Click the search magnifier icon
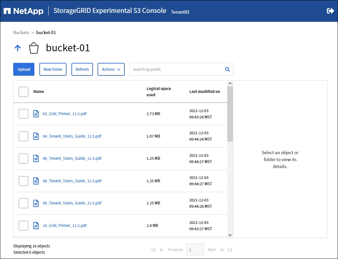This screenshot has width=338, height=259. point(227,69)
